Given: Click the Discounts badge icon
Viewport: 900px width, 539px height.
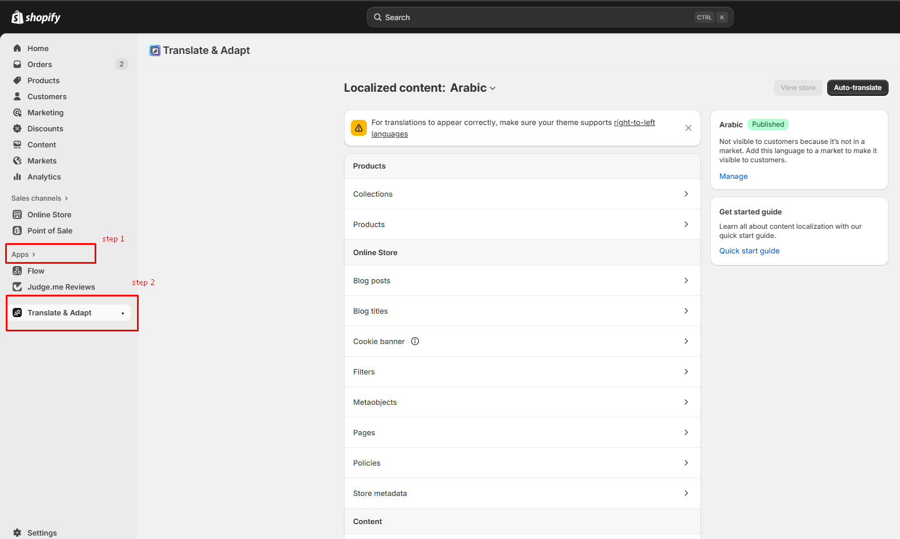Looking at the screenshot, I should pos(17,128).
